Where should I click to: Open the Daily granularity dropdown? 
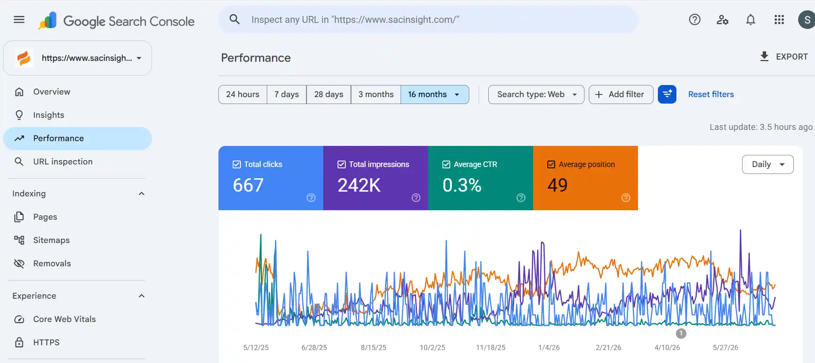pos(768,164)
